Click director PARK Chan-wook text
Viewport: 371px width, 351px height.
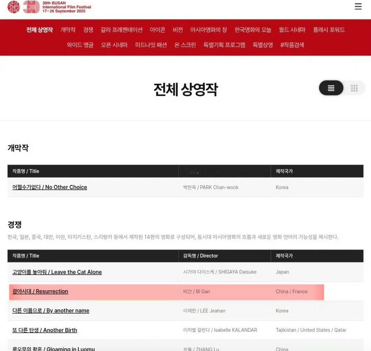pos(211,187)
